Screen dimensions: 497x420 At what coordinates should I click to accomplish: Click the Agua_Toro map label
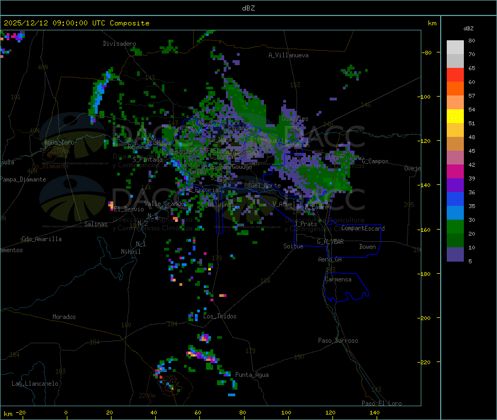click(x=59, y=142)
